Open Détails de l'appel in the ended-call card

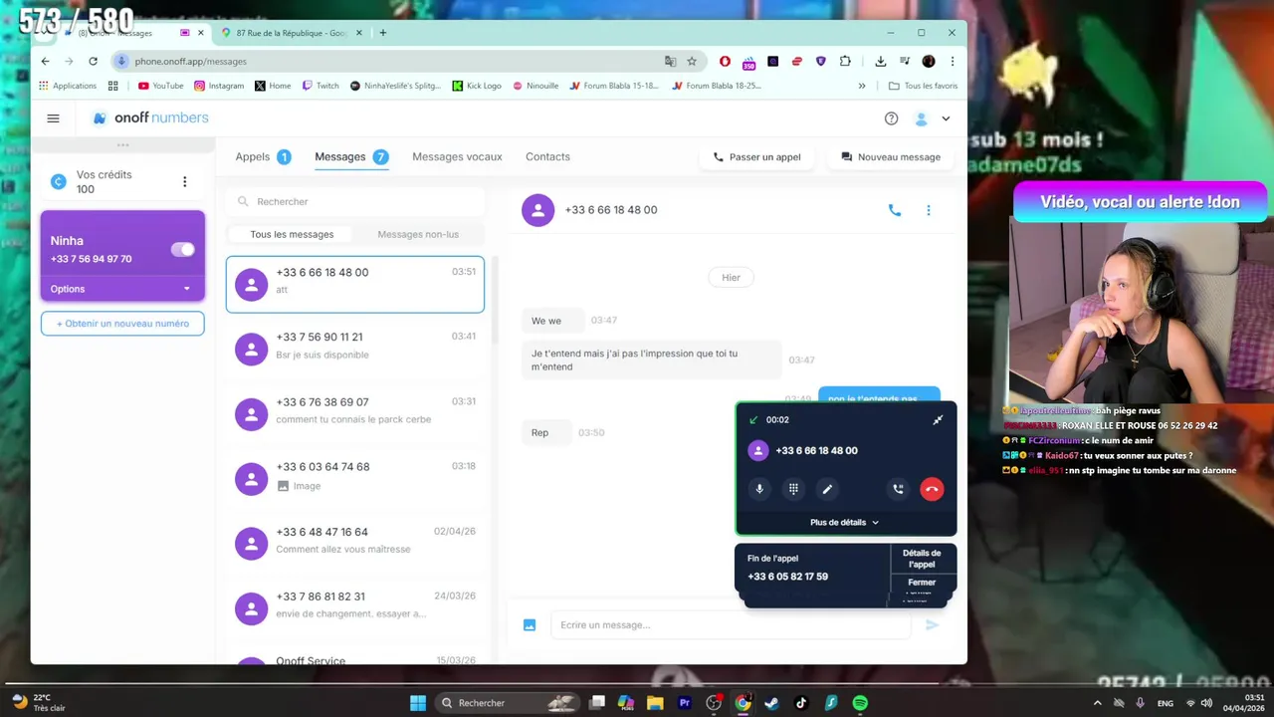pos(922,559)
